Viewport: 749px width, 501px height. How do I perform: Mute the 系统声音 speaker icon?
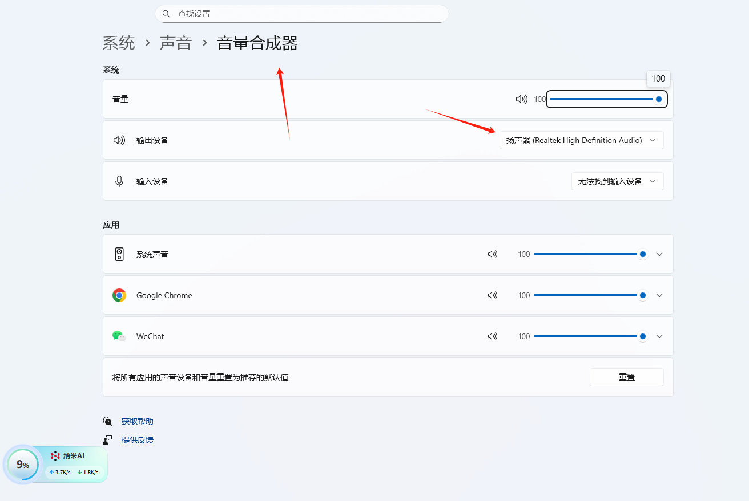click(492, 254)
